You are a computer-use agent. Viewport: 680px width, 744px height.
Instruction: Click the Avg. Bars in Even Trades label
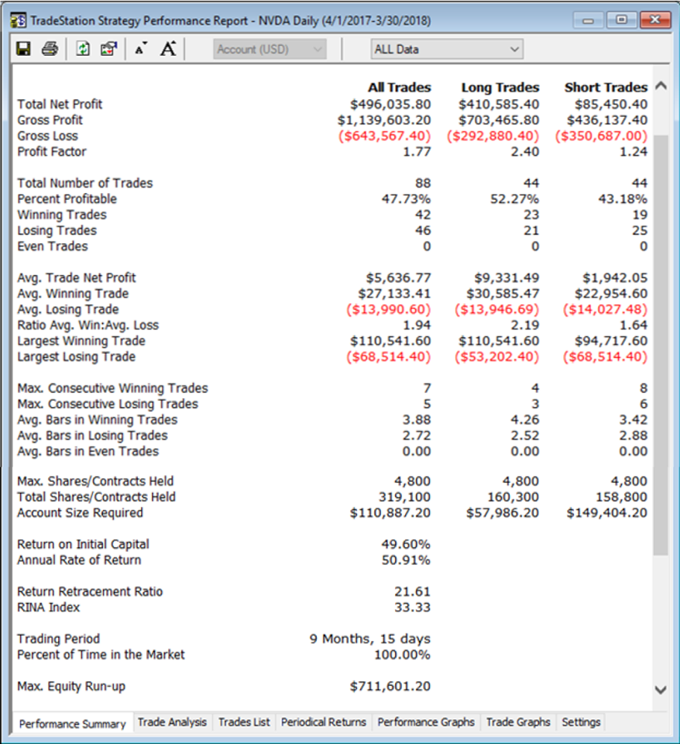pyautogui.click(x=88, y=451)
